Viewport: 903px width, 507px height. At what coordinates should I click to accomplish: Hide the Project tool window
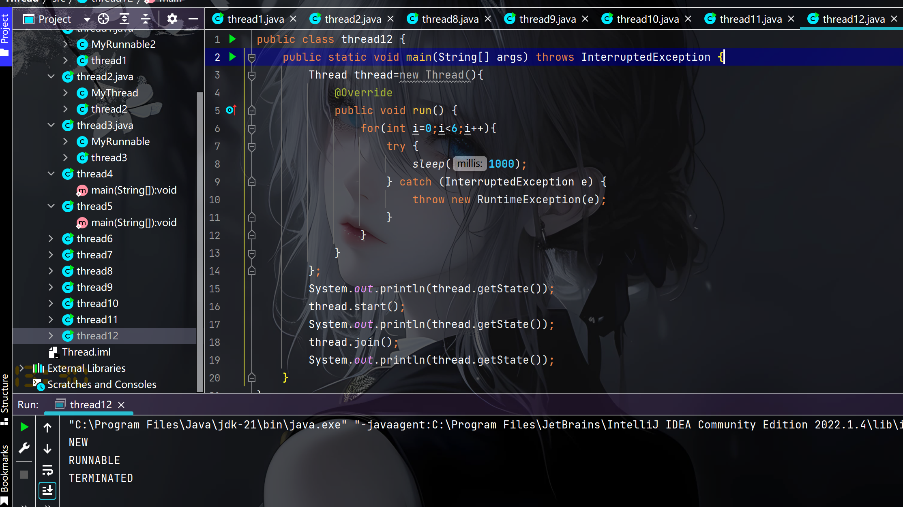[193, 19]
